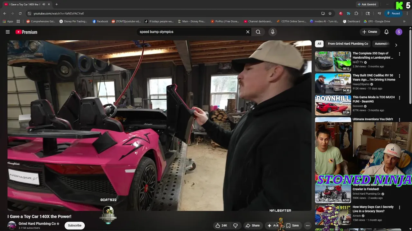Open options for BeamNG video
412x231 pixels.
399,98
